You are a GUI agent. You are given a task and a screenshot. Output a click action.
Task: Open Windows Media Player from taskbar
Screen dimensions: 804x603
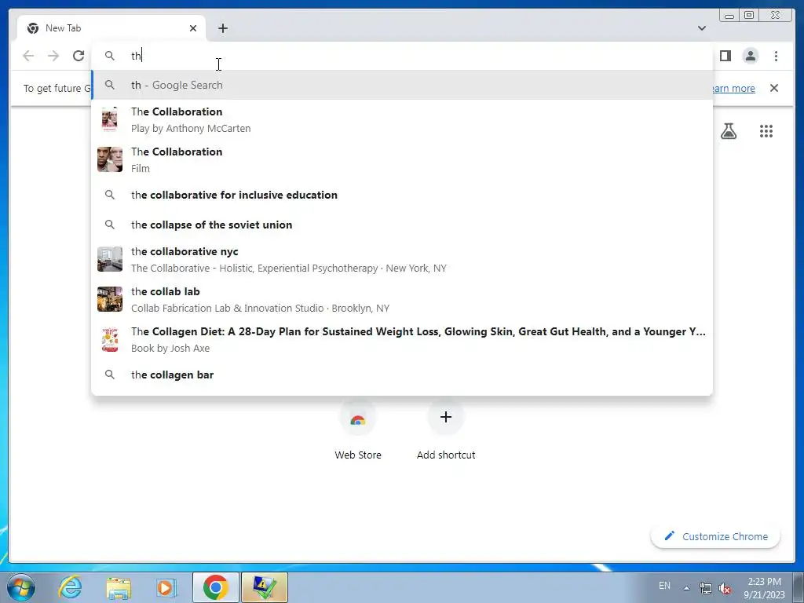pos(165,587)
